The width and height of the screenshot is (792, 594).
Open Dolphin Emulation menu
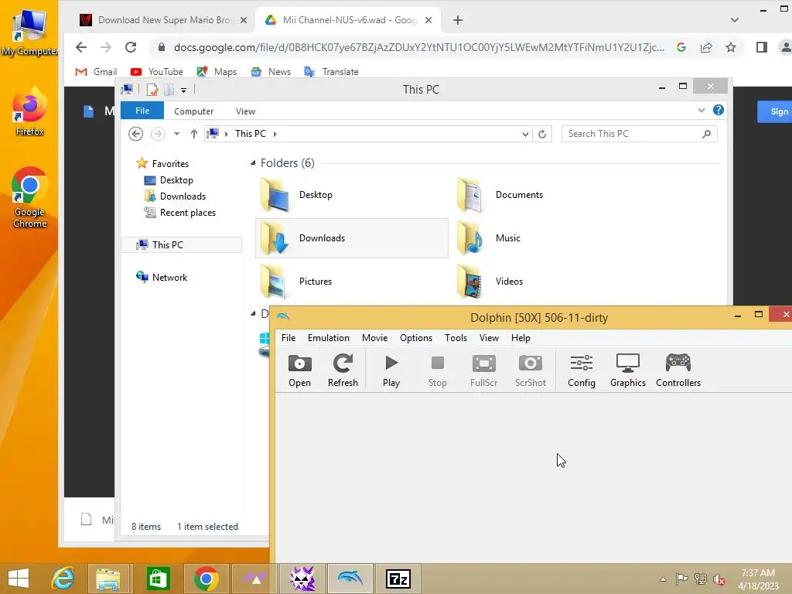coord(328,338)
